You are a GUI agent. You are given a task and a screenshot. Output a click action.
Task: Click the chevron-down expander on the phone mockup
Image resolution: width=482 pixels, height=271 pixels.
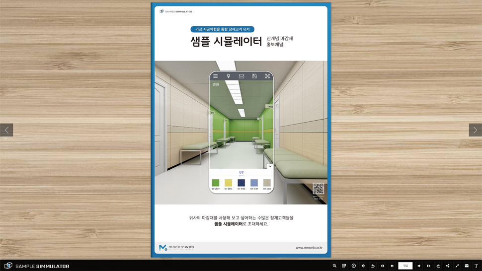(270, 166)
